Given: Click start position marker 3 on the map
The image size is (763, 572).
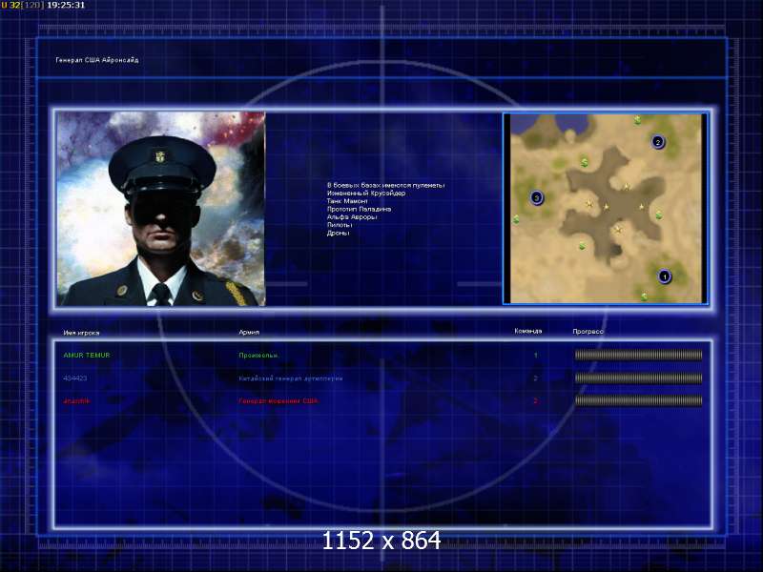Looking at the screenshot, I should [x=536, y=198].
